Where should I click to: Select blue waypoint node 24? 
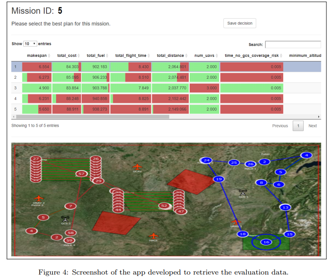coord(207,160)
